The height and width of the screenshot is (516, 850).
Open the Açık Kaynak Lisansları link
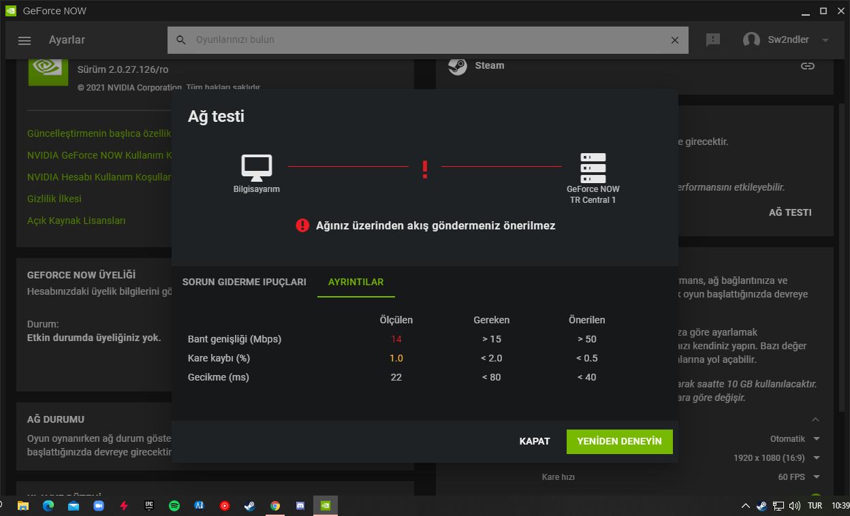coord(76,221)
